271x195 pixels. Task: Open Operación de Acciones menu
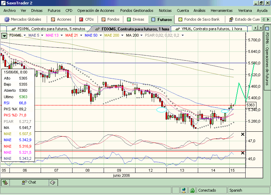(x=96, y=10)
